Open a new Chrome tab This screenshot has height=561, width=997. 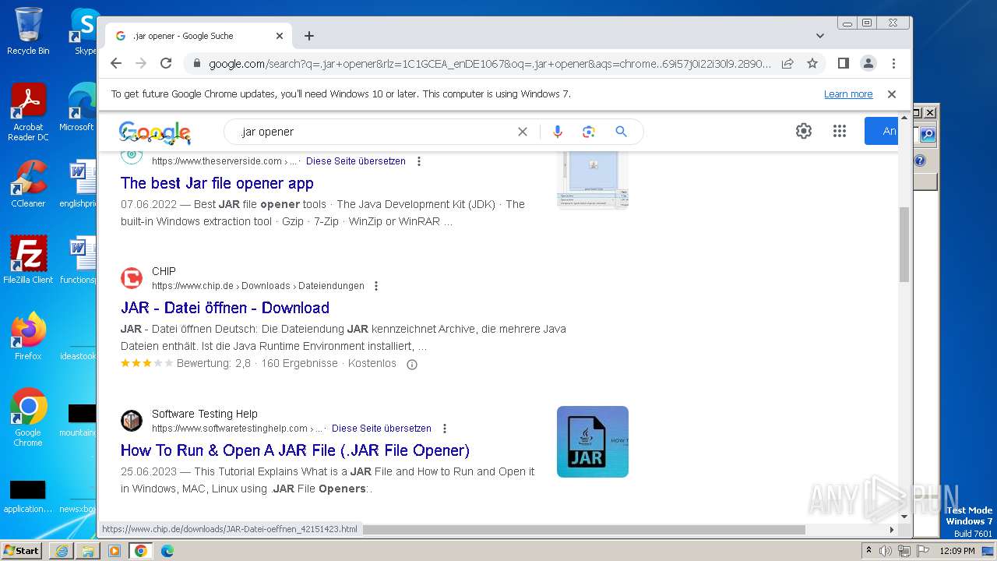(309, 36)
